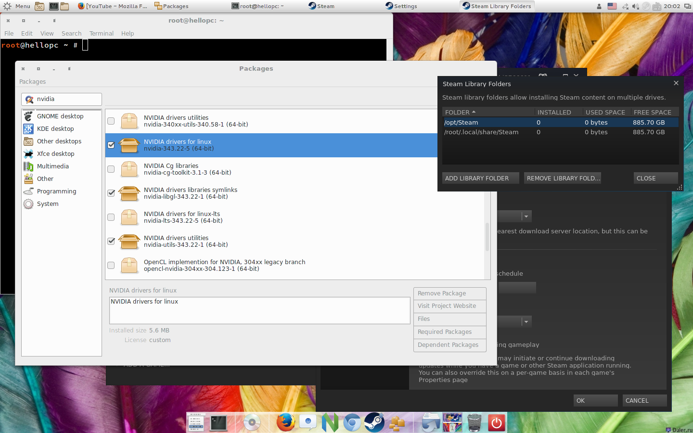Click Dependent Packages button

pos(450,345)
